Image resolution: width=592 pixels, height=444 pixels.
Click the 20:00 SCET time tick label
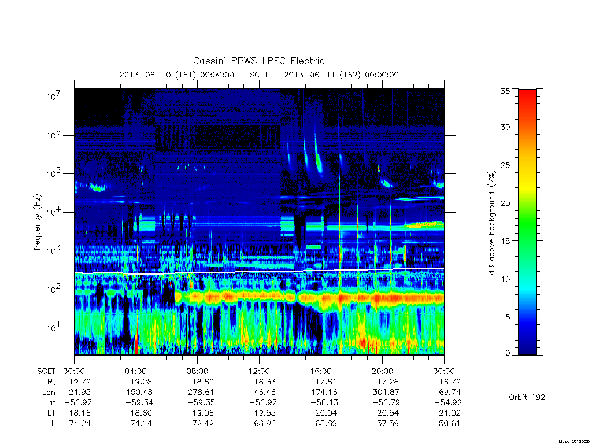[383, 371]
